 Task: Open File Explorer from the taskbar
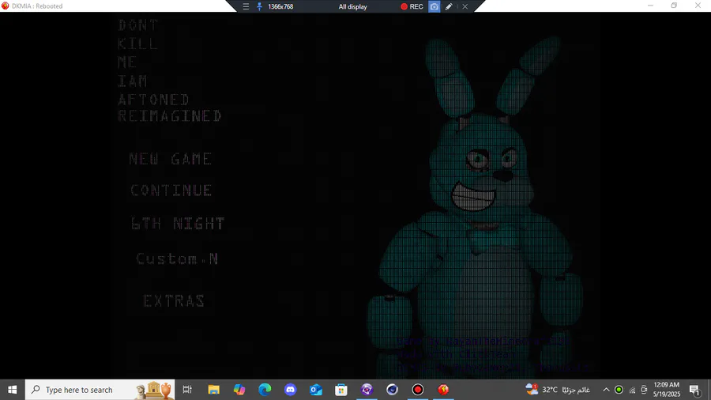pos(213,390)
